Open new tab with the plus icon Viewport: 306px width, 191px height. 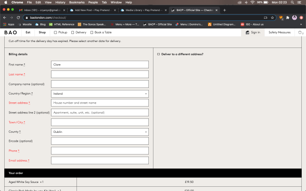(x=224, y=10)
